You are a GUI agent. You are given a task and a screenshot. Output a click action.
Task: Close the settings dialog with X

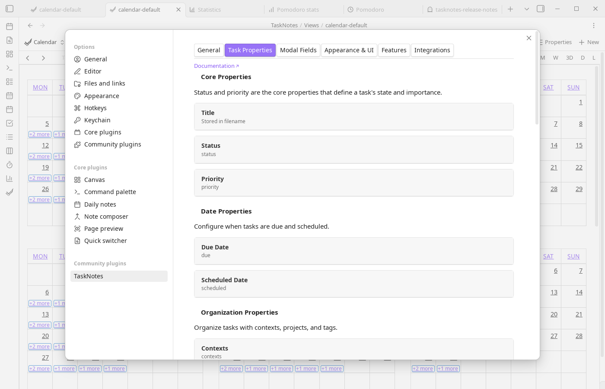click(x=529, y=38)
